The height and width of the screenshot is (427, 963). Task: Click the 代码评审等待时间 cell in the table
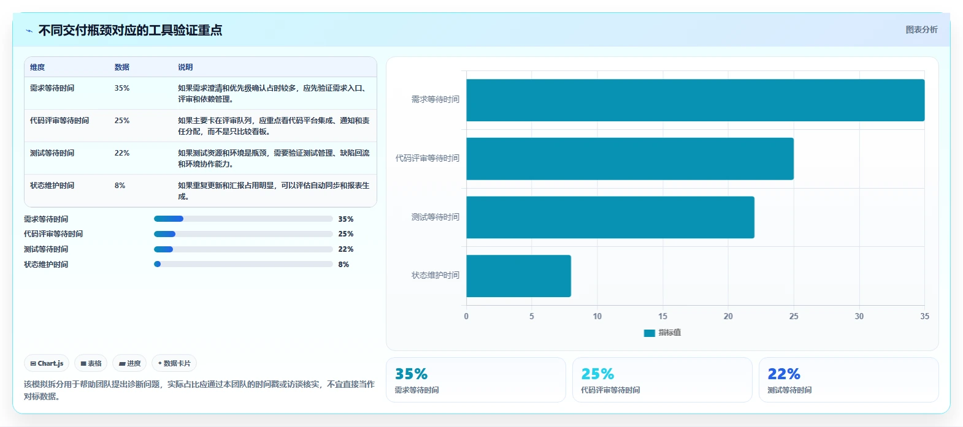click(59, 121)
